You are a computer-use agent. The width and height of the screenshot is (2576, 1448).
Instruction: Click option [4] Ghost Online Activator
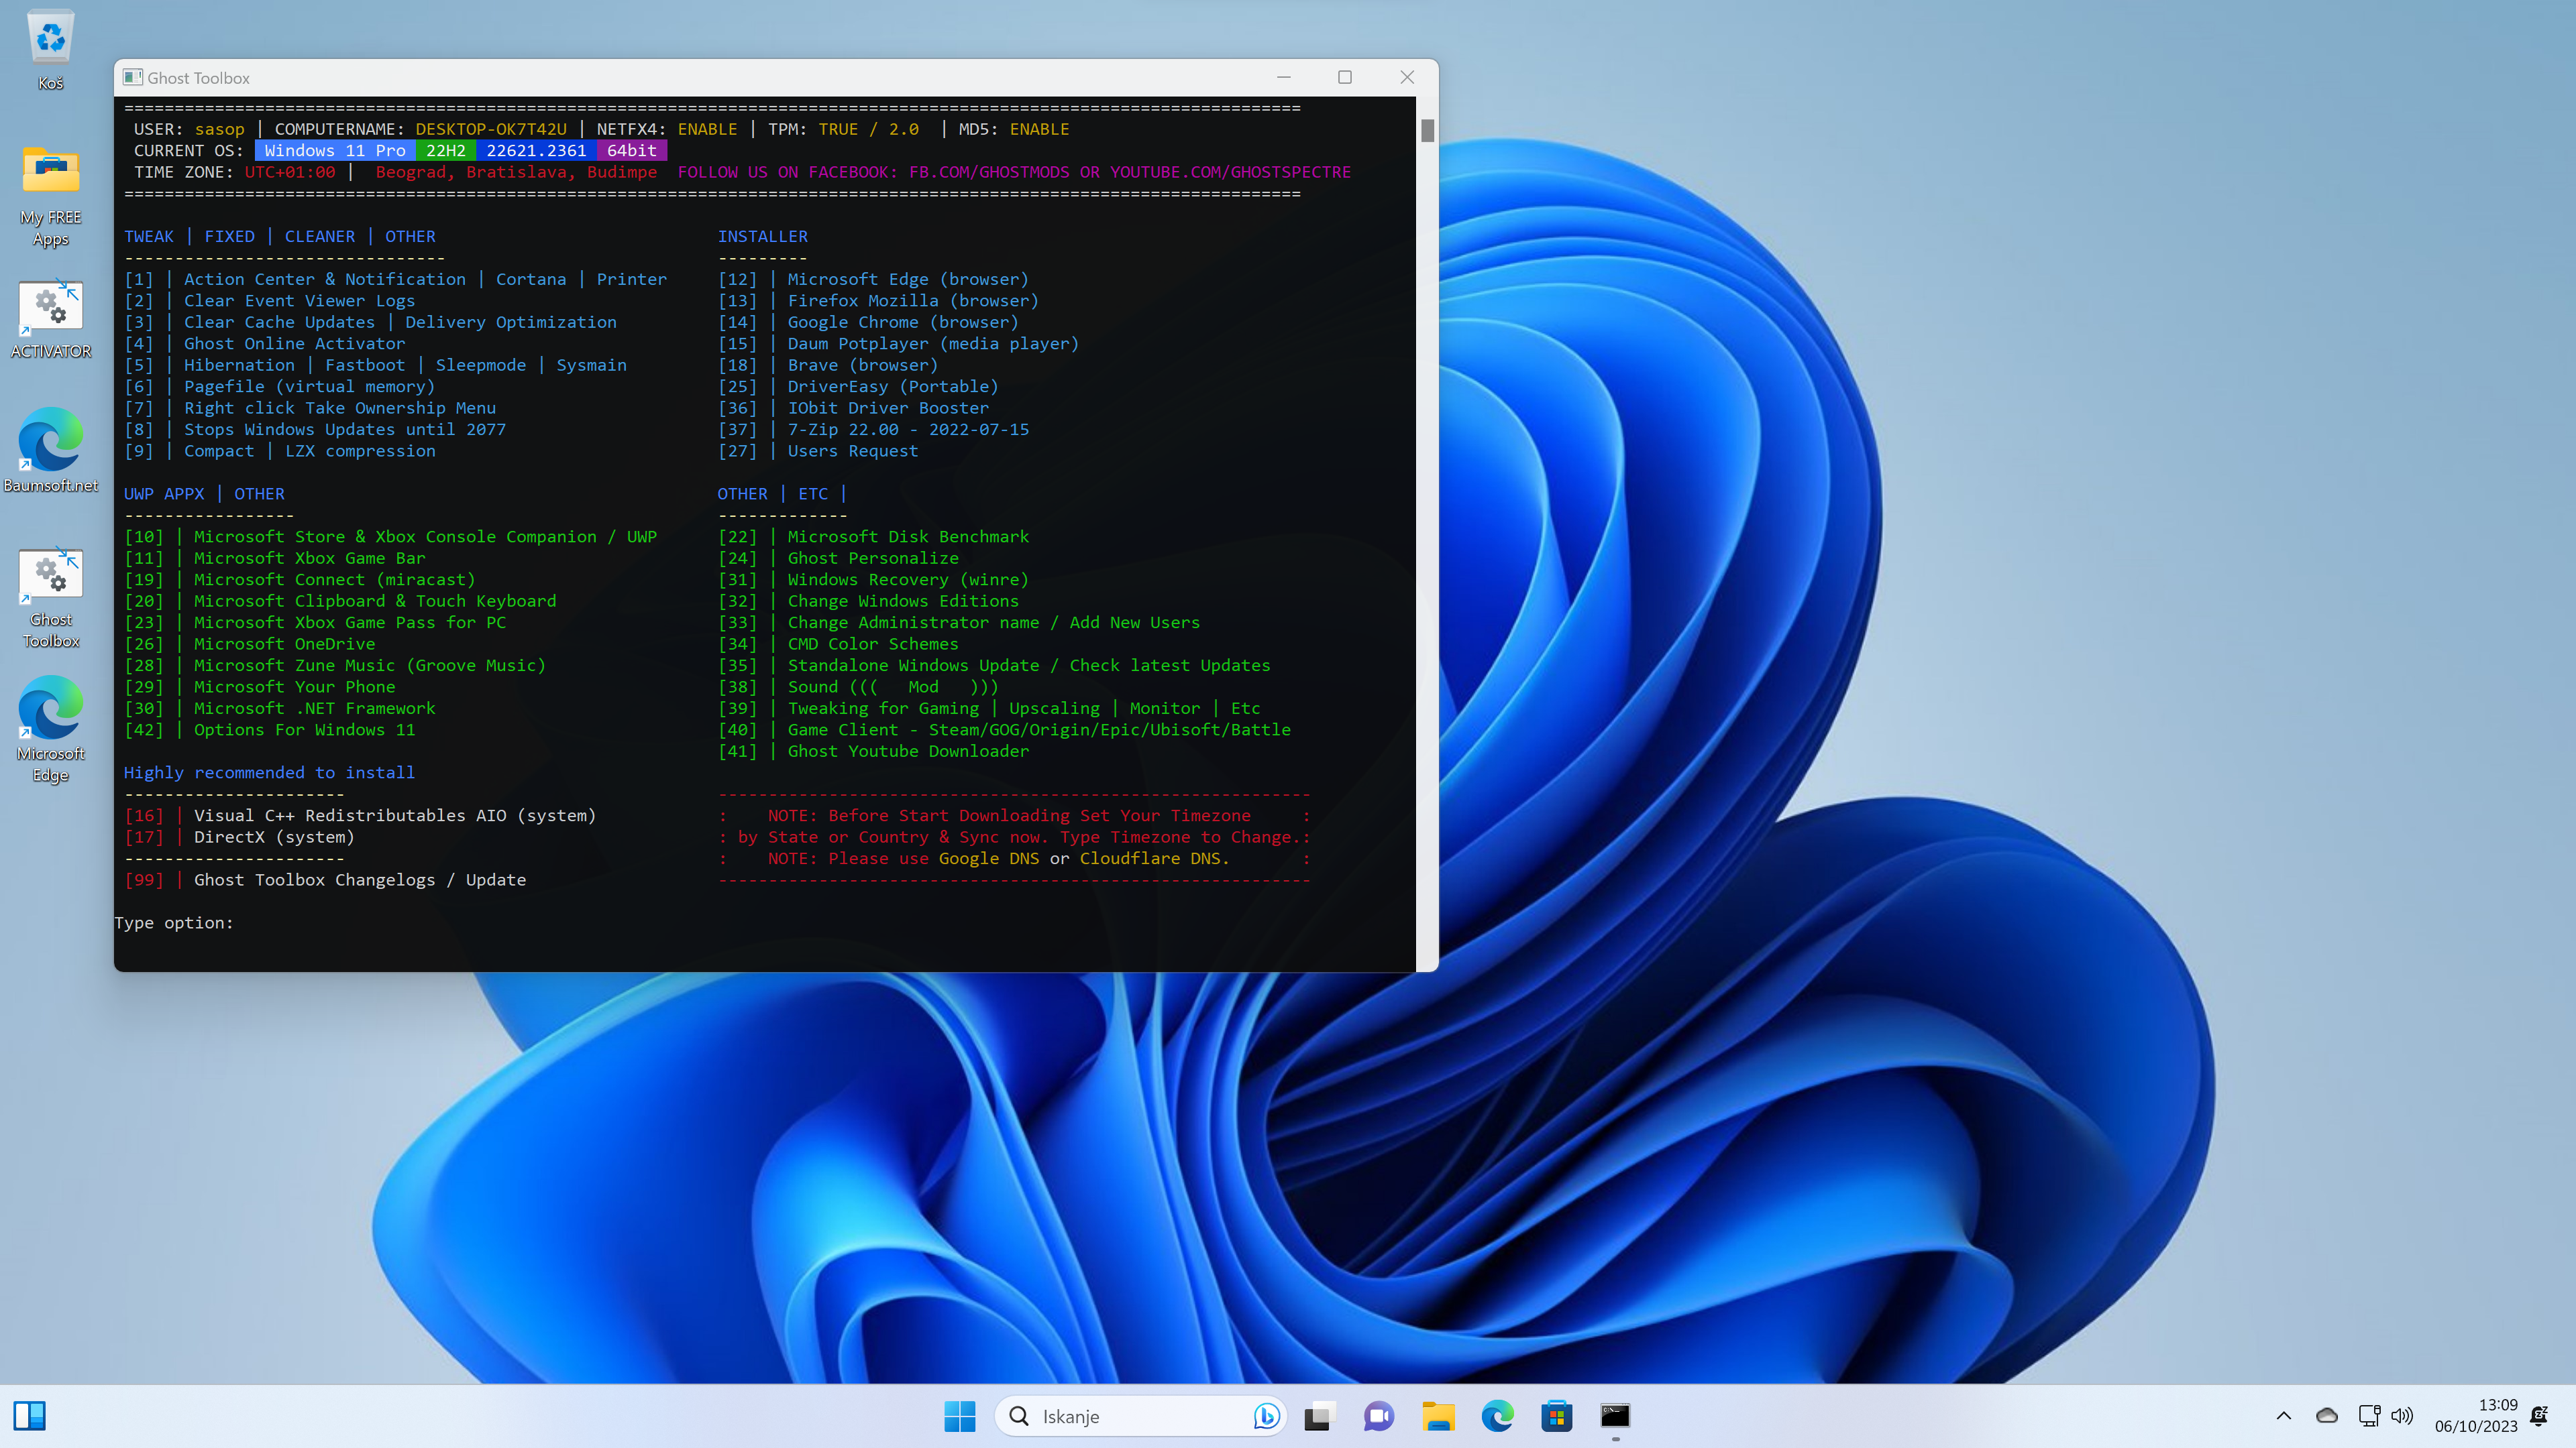pyautogui.click(x=265, y=344)
